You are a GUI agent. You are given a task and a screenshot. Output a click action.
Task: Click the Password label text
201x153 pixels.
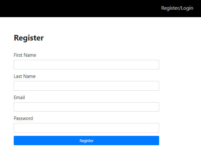coord(23,118)
